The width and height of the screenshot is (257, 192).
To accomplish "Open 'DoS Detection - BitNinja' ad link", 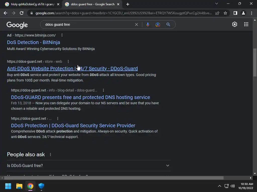I will (x=33, y=42).
